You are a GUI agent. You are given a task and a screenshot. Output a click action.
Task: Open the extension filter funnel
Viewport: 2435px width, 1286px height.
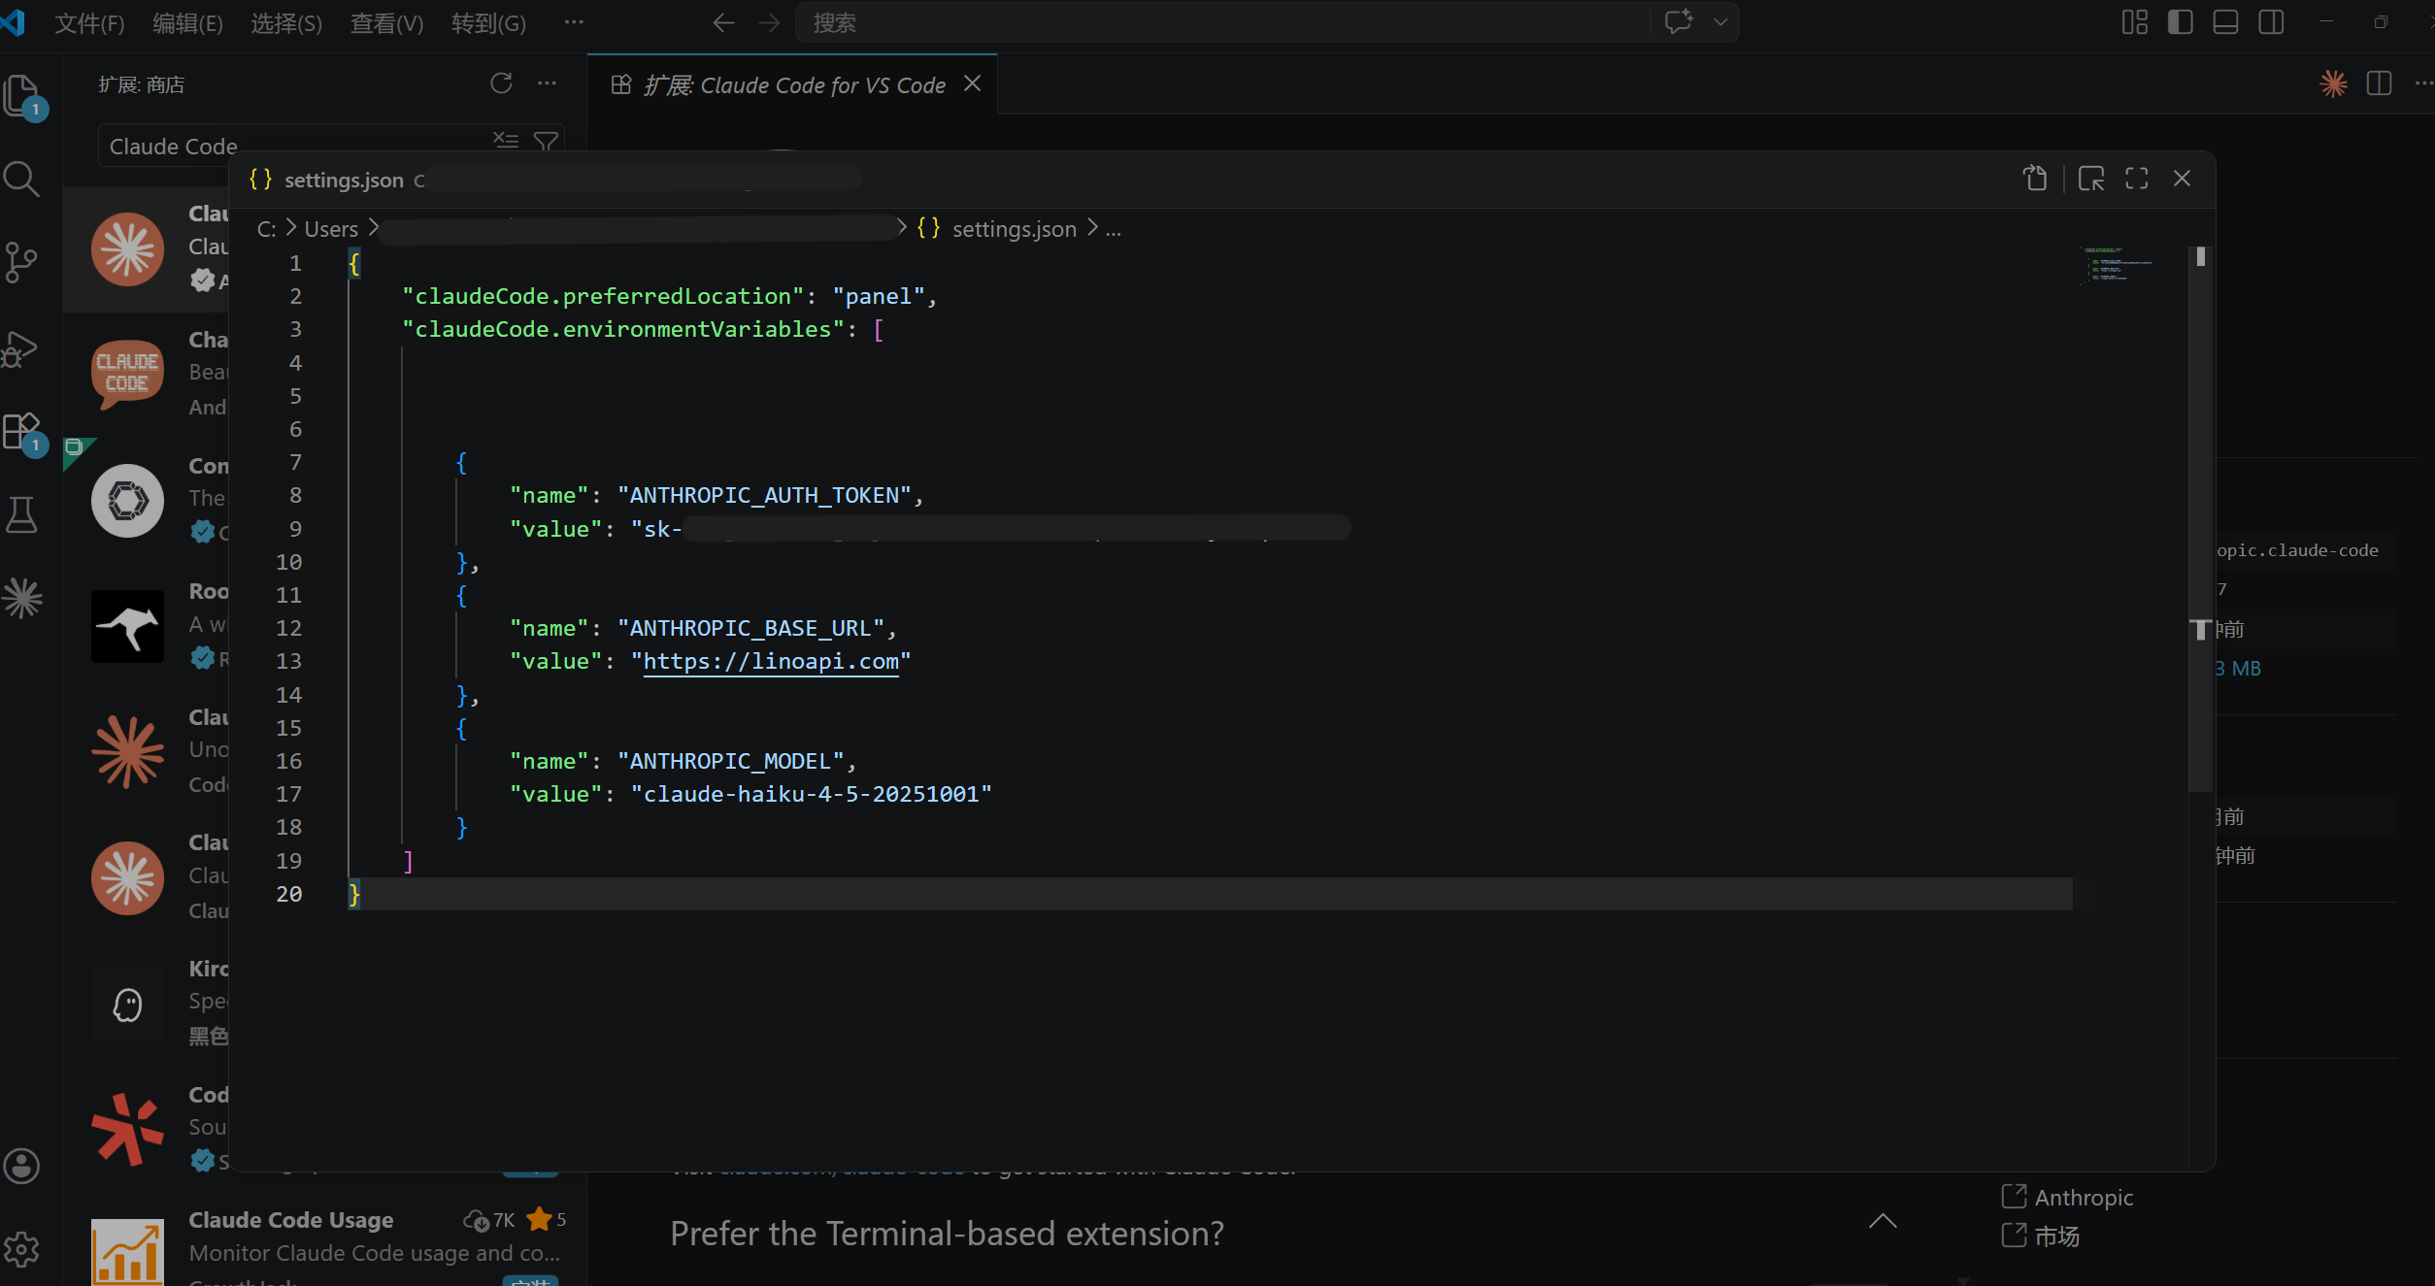547,142
